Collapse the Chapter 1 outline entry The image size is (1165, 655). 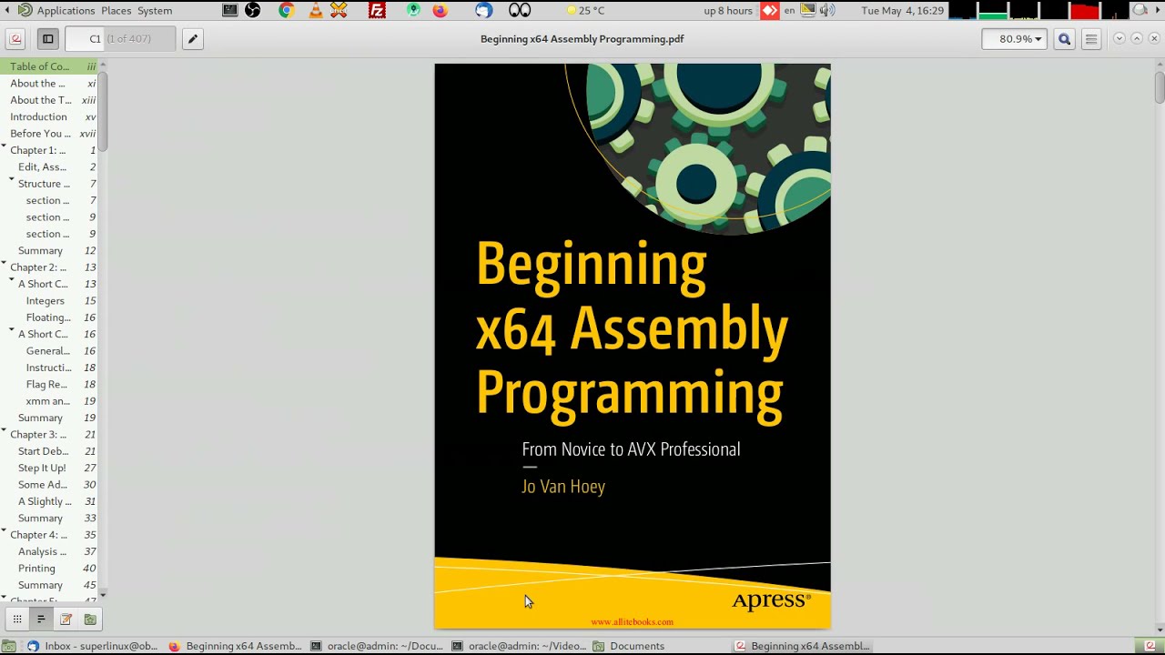tap(5, 147)
